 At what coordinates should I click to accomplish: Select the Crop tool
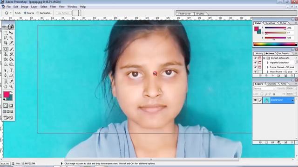(6, 43)
